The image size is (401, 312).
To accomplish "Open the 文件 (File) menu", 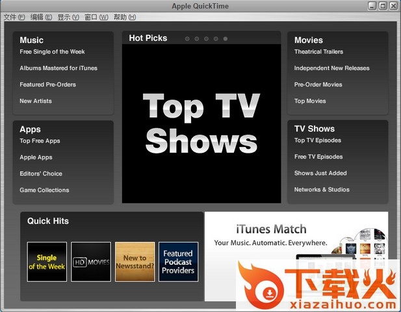I will (14, 17).
